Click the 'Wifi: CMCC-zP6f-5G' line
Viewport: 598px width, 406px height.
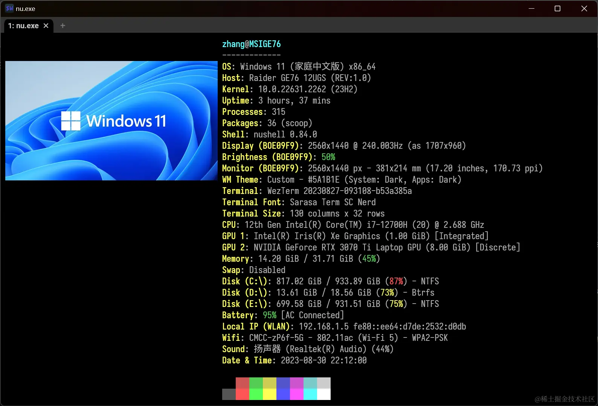pos(335,338)
